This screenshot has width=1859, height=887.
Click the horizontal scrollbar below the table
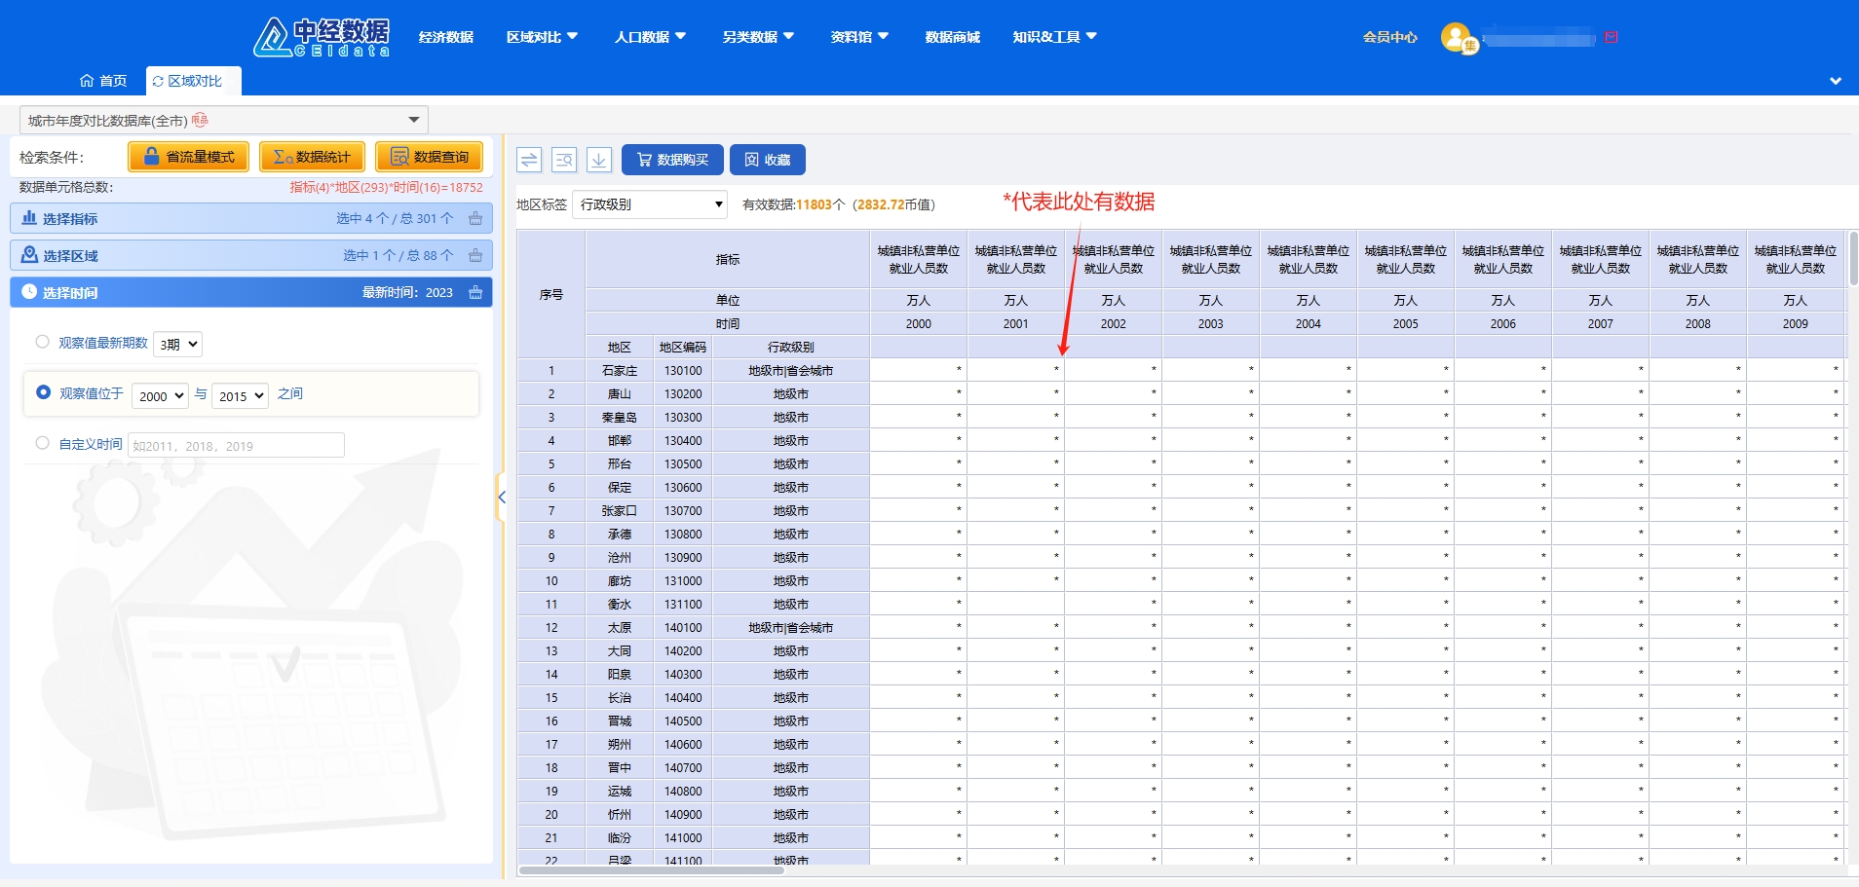[651, 870]
